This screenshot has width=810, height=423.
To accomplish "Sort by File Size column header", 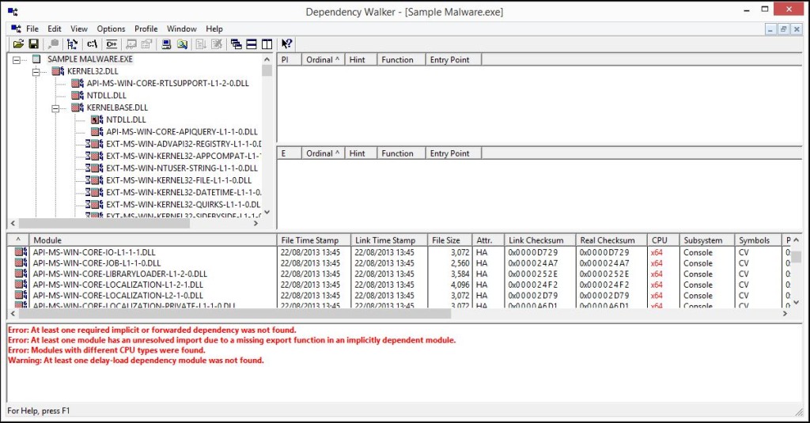I will coord(450,240).
